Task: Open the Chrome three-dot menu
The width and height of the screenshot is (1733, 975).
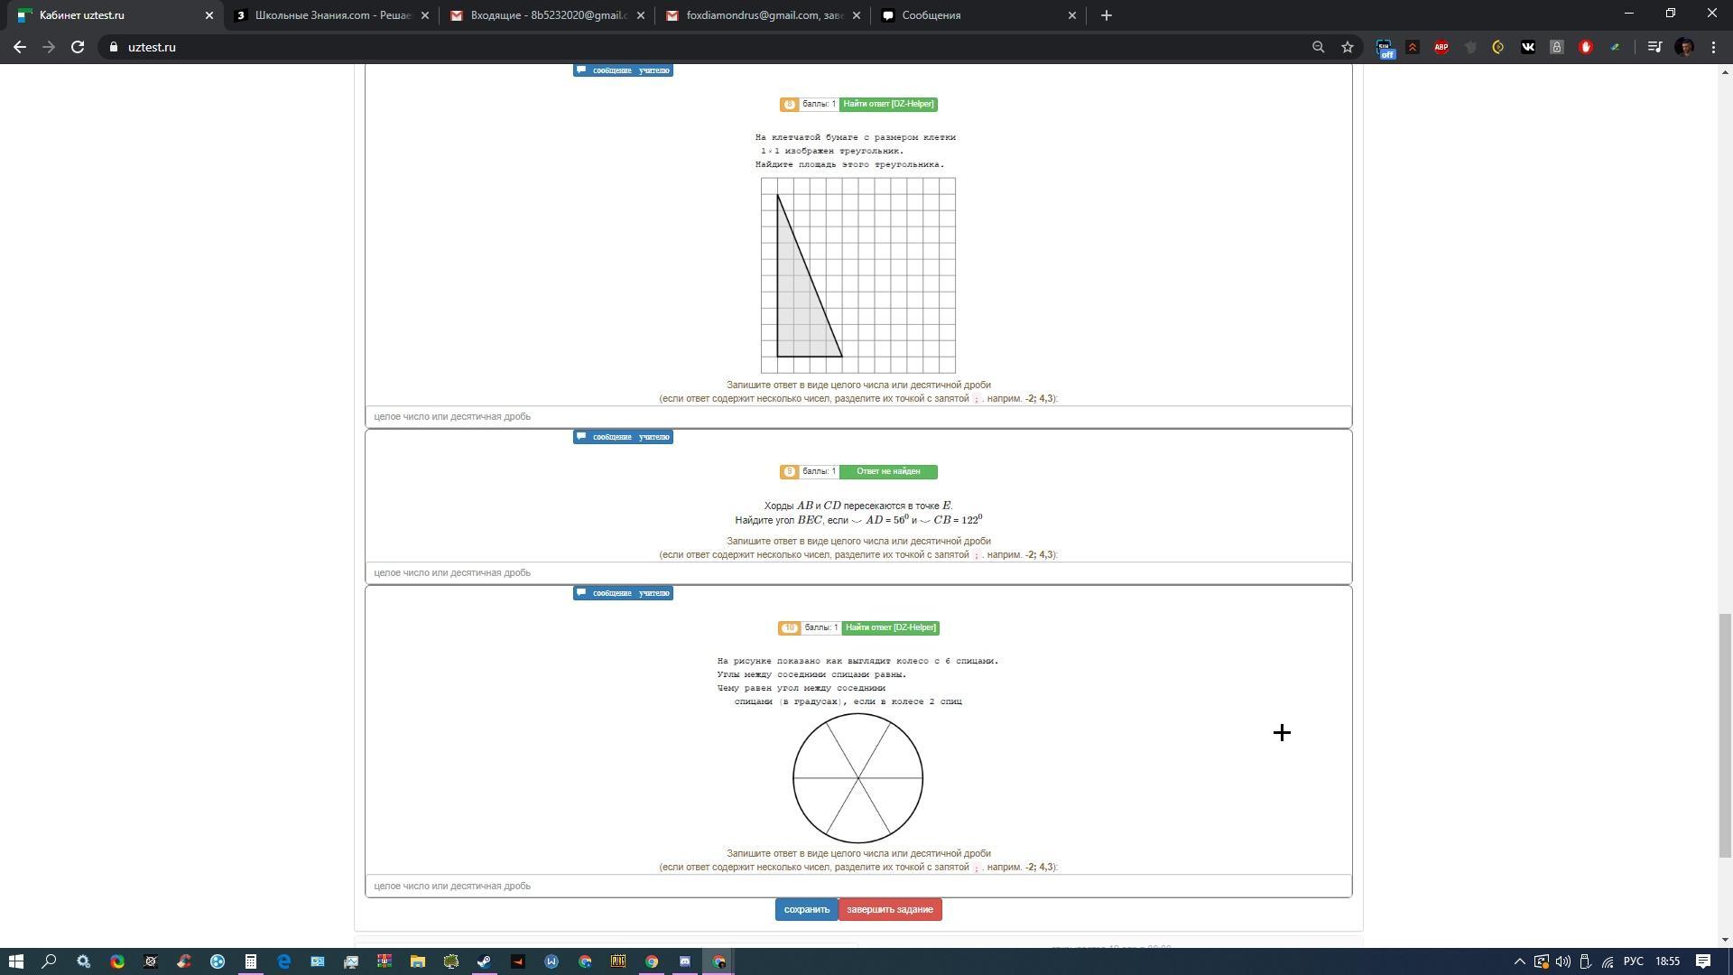Action: pos(1713,47)
